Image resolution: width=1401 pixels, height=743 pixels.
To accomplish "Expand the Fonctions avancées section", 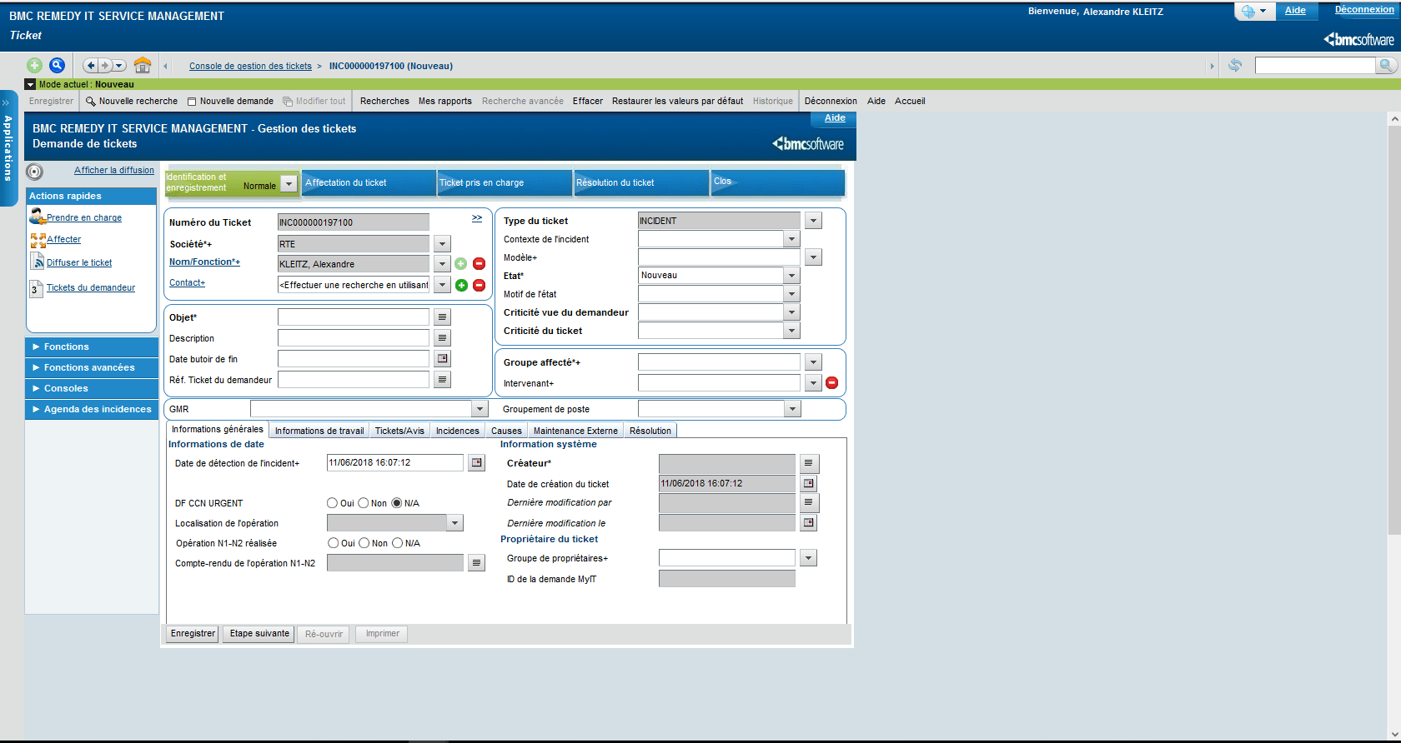I will [92, 367].
